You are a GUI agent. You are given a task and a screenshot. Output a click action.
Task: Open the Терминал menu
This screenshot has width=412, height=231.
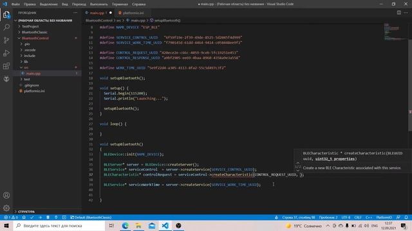tap(120, 4)
